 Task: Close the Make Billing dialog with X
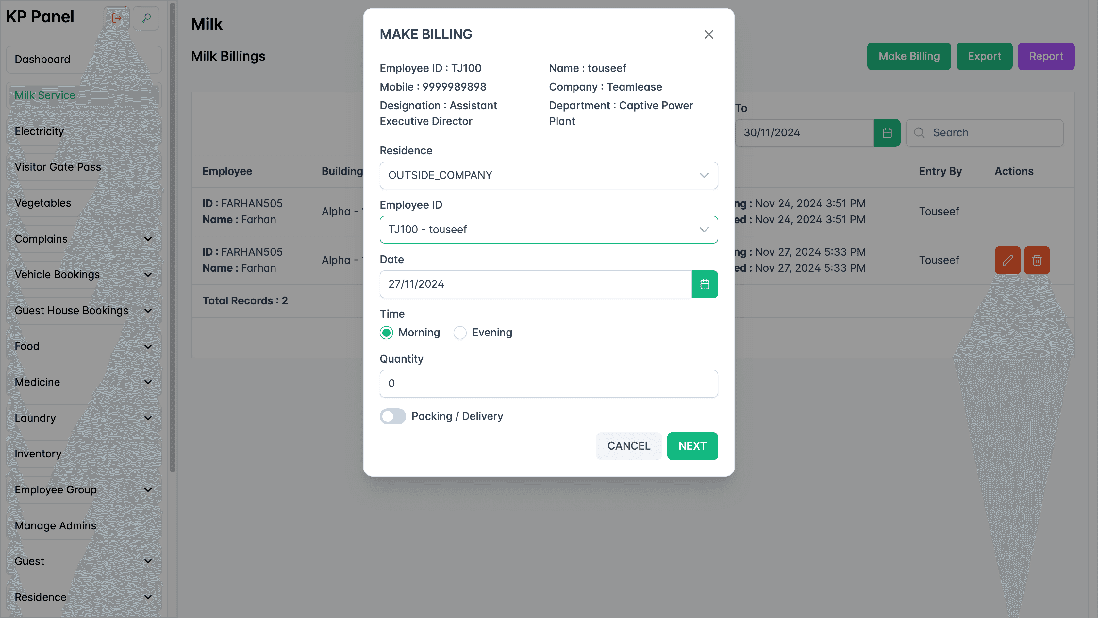[x=708, y=34]
